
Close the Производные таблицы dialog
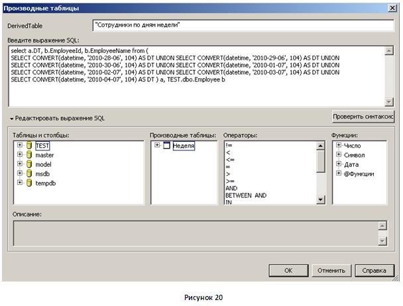tap(392, 8)
